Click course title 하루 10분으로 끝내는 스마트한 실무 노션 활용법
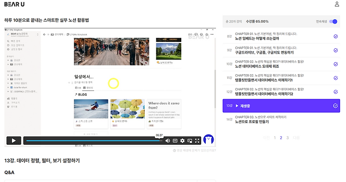This screenshot has height=182, width=346. coord(47,20)
